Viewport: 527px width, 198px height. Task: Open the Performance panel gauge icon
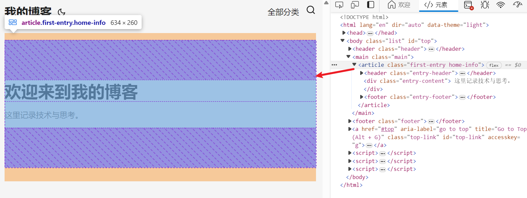[x=518, y=5]
